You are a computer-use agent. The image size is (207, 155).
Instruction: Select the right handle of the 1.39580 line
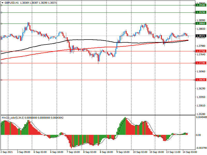[x=195, y=5]
